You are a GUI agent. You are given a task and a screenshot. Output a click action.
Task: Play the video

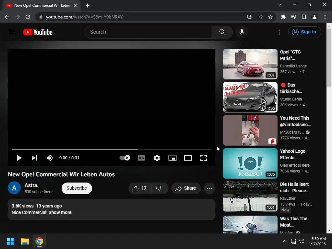(x=19, y=158)
